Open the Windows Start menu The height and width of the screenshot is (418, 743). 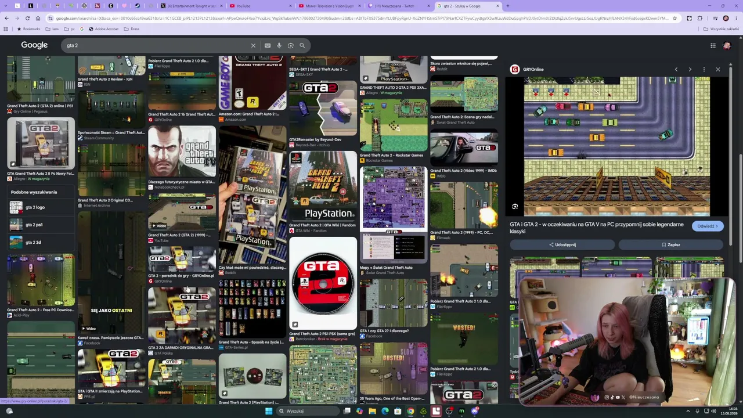[269, 411]
